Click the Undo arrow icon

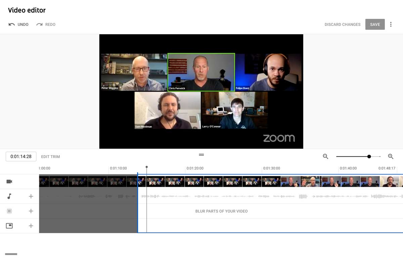pos(11,24)
